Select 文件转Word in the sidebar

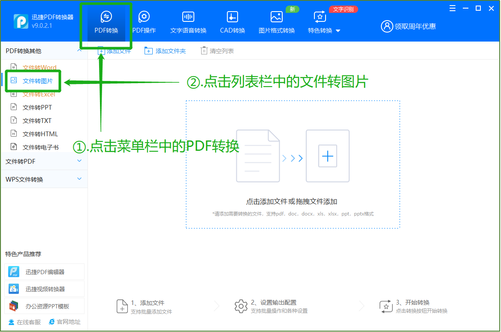39,67
